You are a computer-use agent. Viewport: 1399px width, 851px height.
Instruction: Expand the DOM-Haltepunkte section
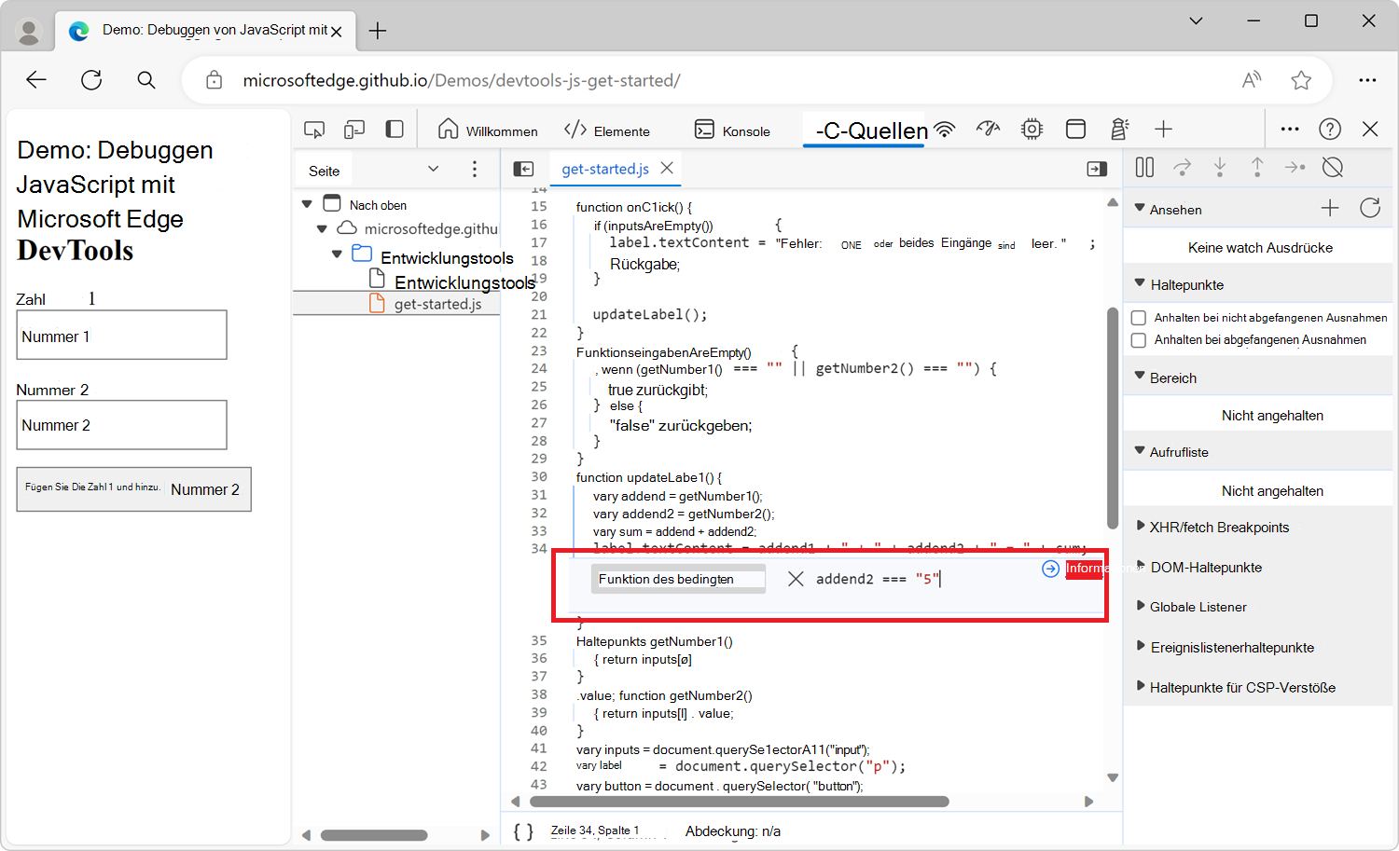coord(1141,566)
